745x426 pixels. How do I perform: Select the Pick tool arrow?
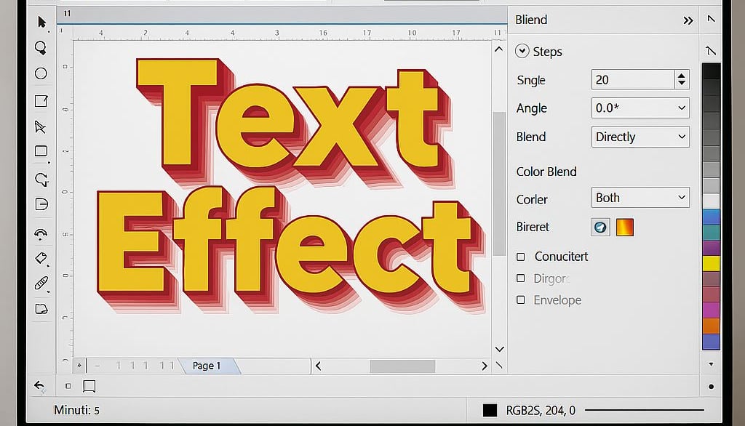pos(41,22)
